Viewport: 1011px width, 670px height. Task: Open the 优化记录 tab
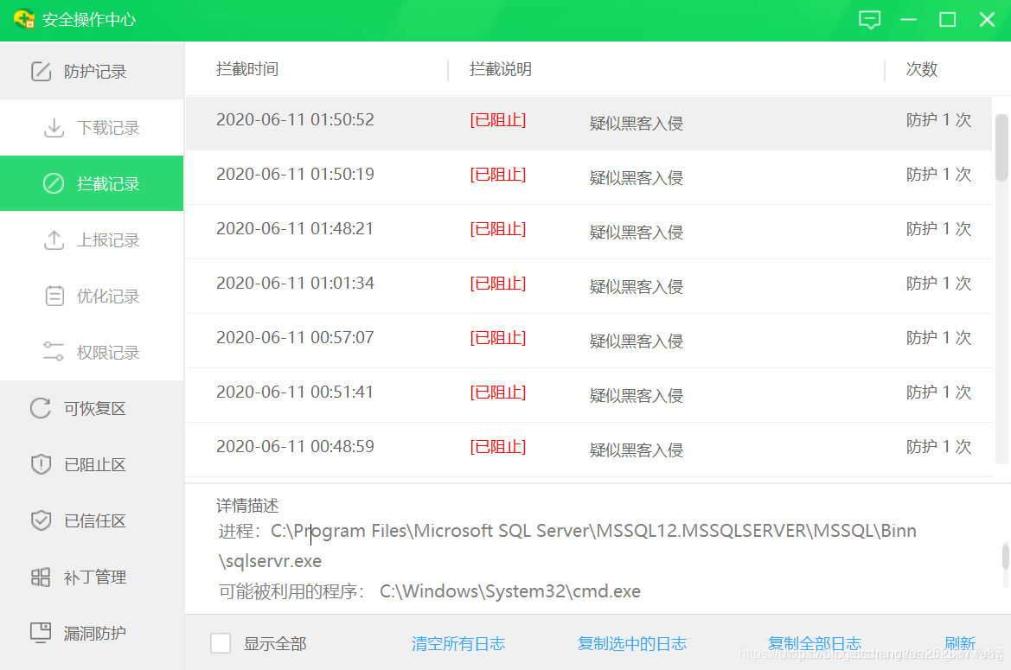click(x=92, y=296)
